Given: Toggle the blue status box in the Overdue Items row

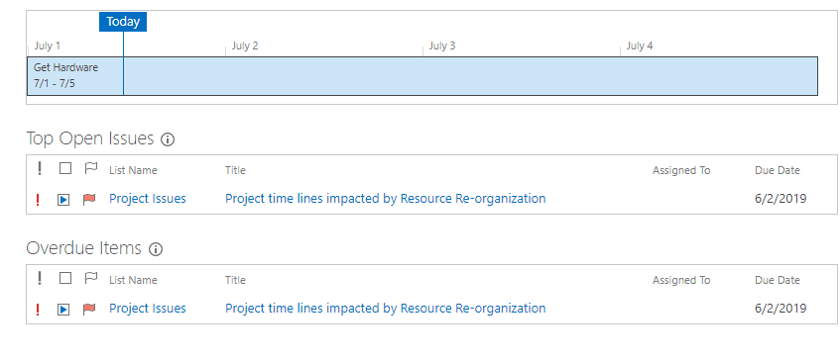Looking at the screenshot, I should pos(63,309).
